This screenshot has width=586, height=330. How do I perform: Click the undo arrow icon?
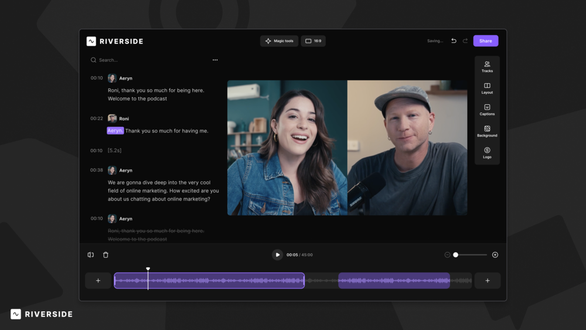point(454,41)
